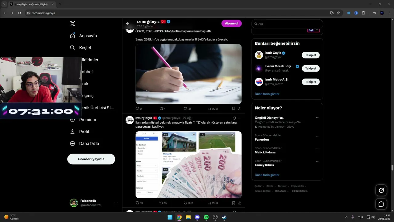Open the Windows Start menu
This screenshot has width=394, height=222.
coord(170,217)
